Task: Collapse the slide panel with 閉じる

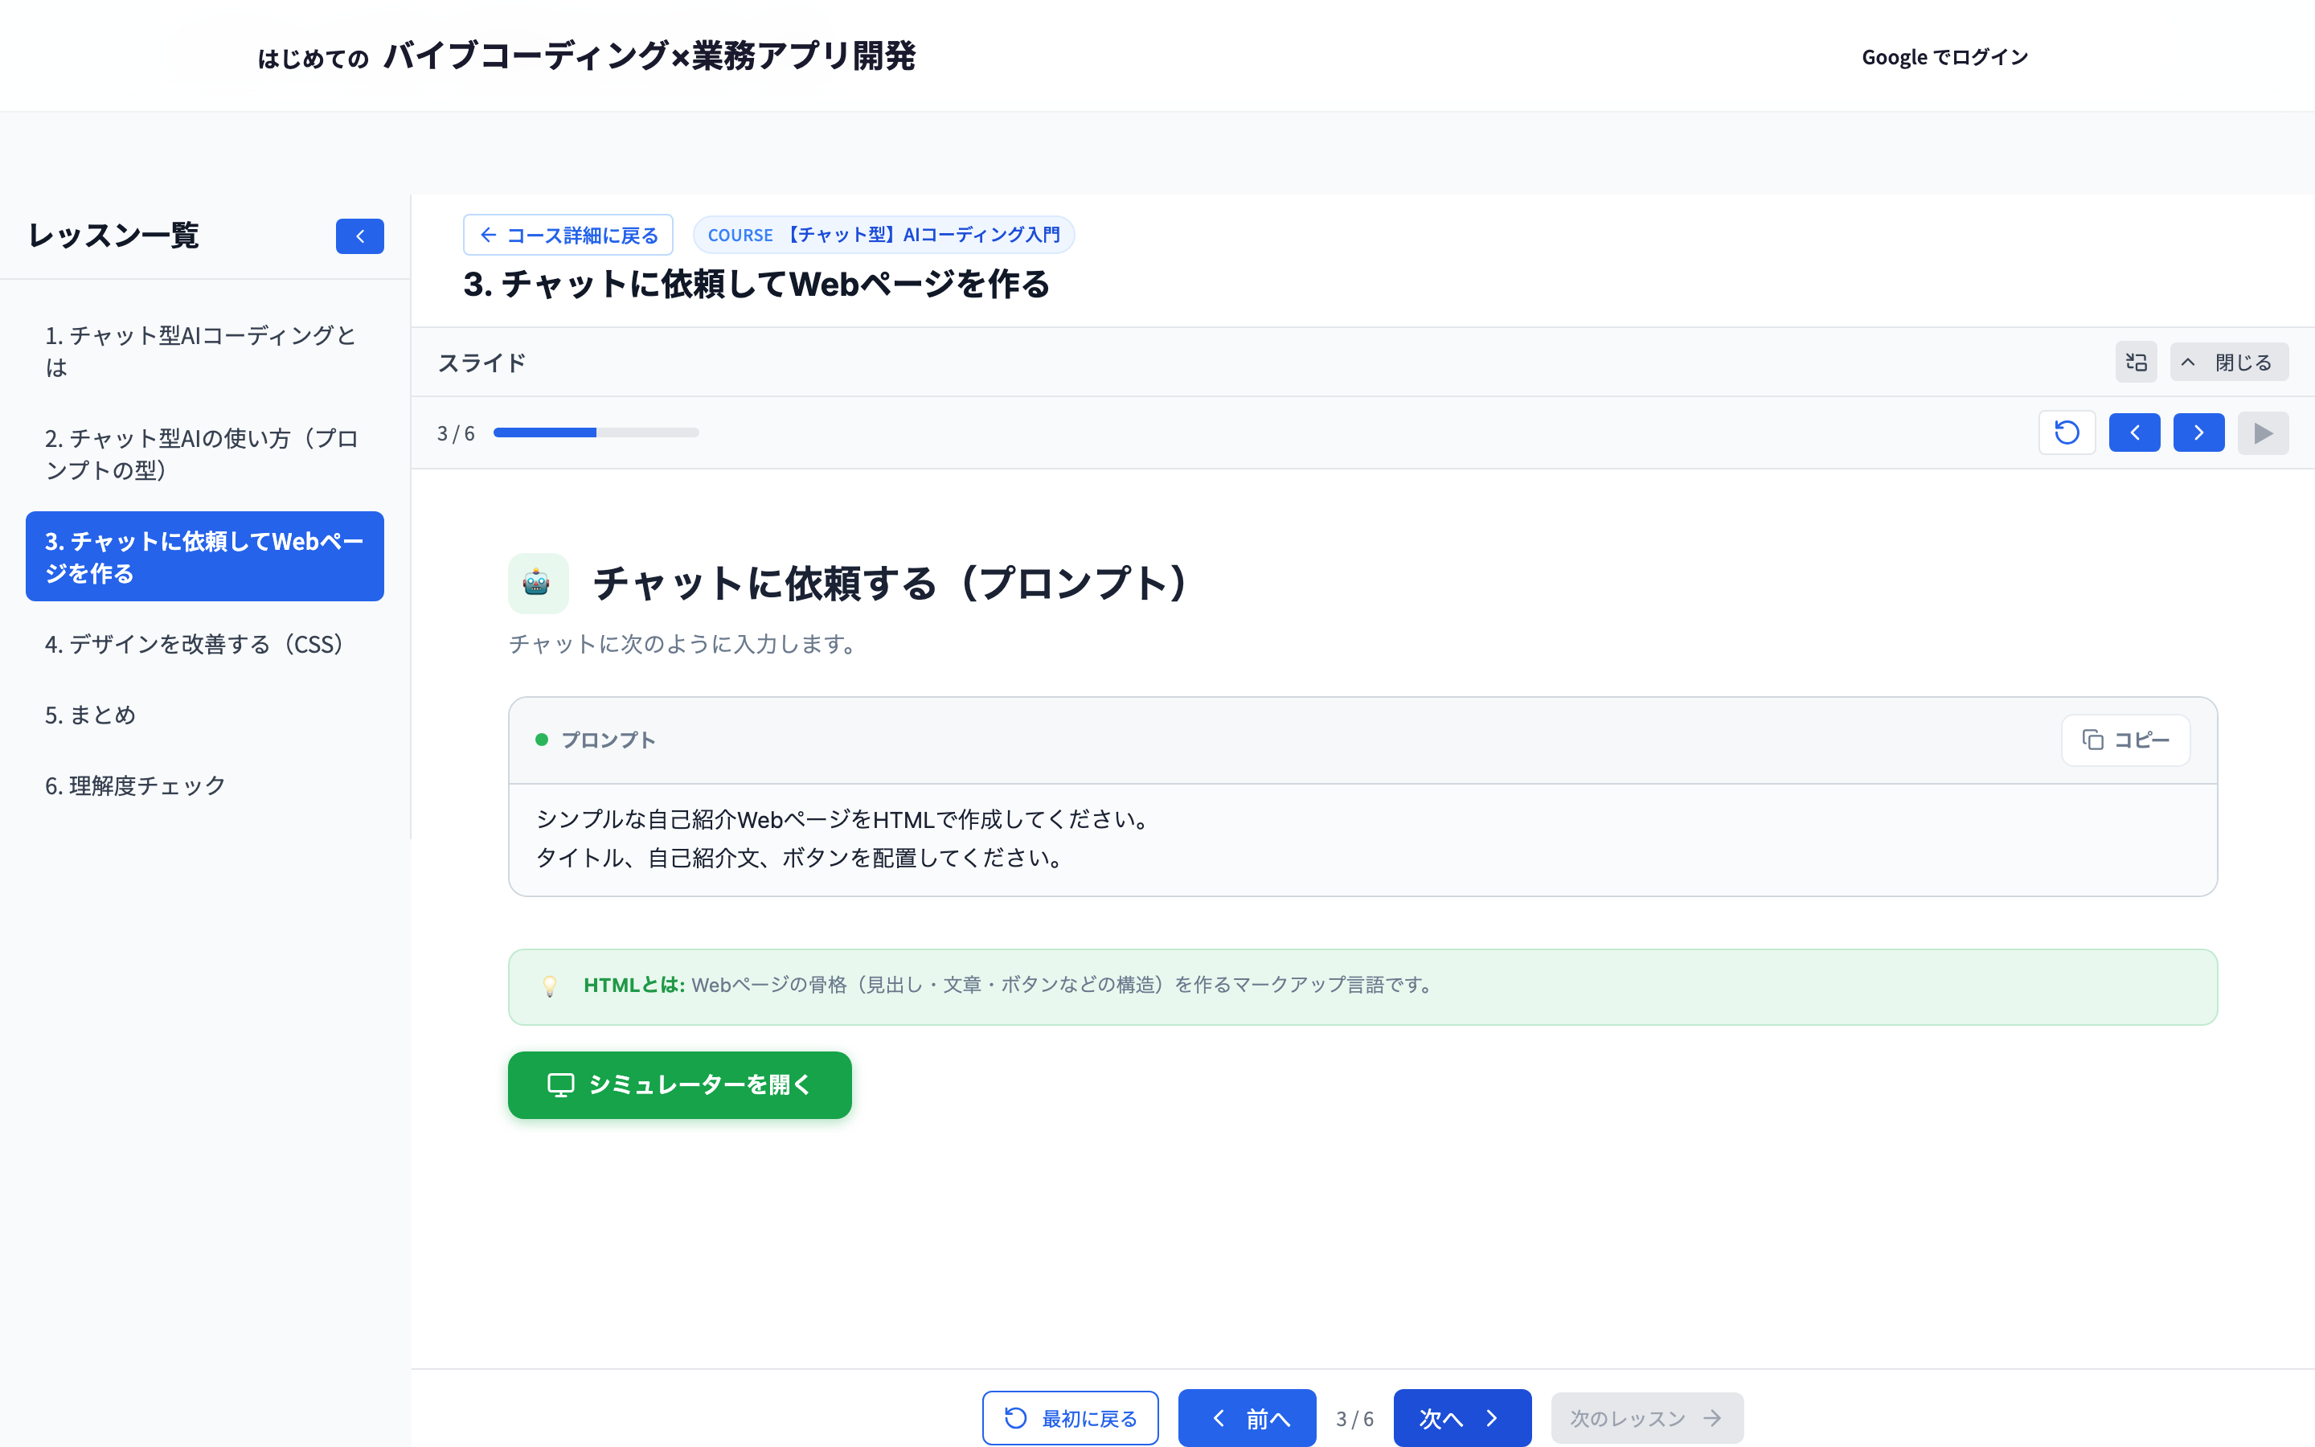Action: point(2229,363)
